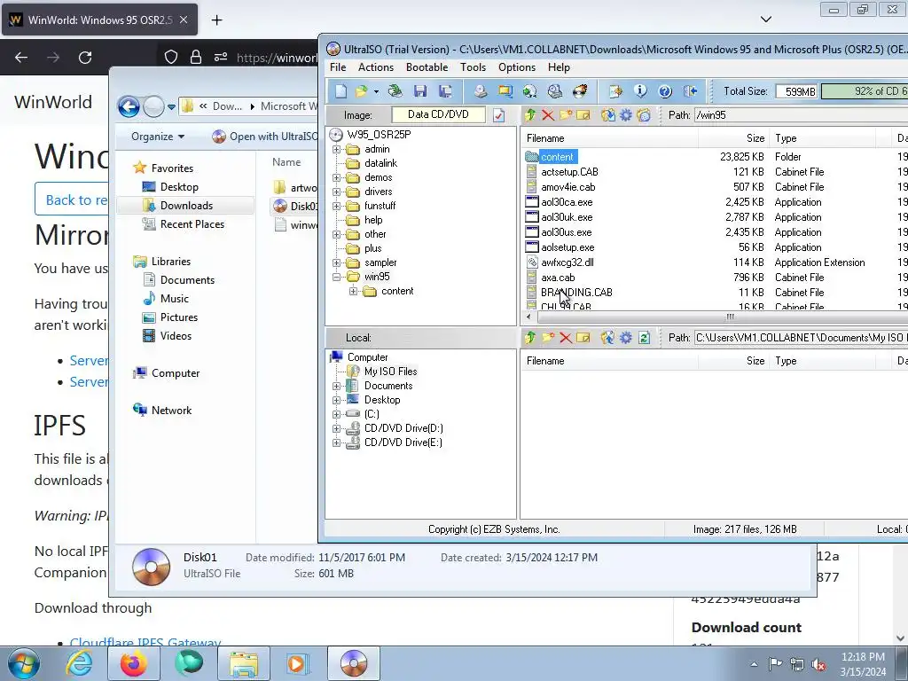The image size is (908, 681).
Task: Expand the demos folder in image tree
Action: (336, 177)
